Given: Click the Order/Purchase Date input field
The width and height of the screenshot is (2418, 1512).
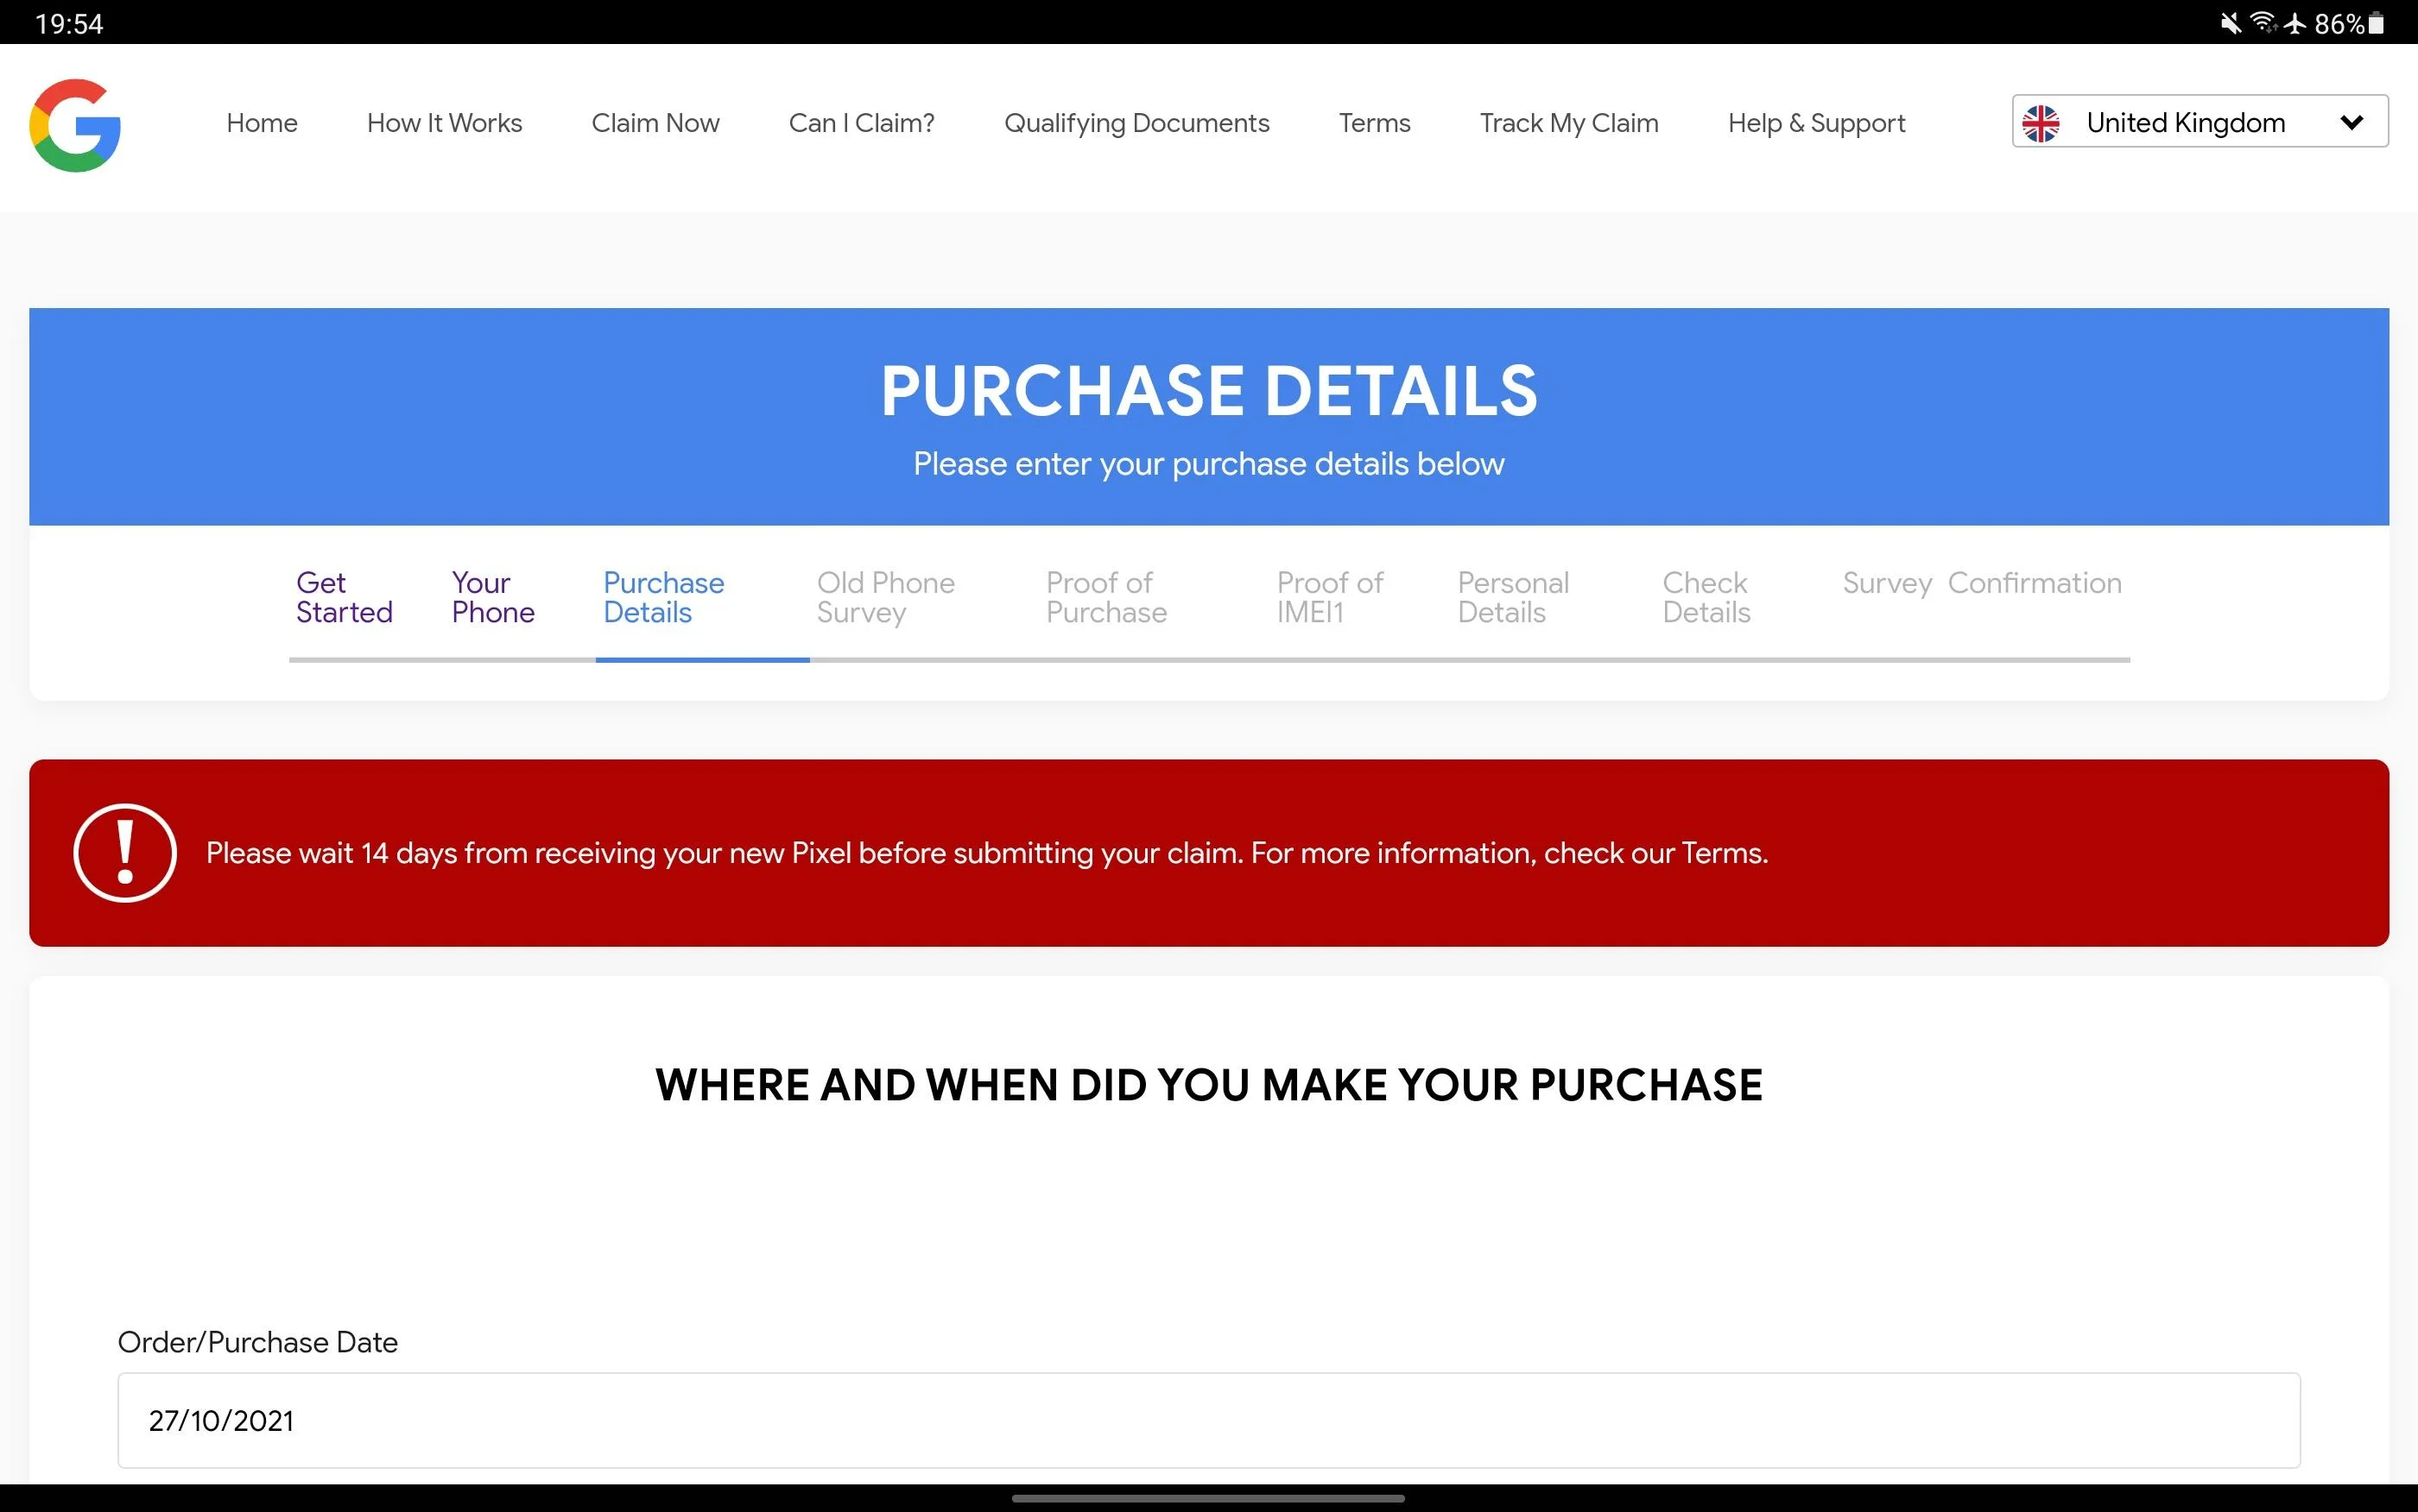Looking at the screenshot, I should point(1208,1420).
